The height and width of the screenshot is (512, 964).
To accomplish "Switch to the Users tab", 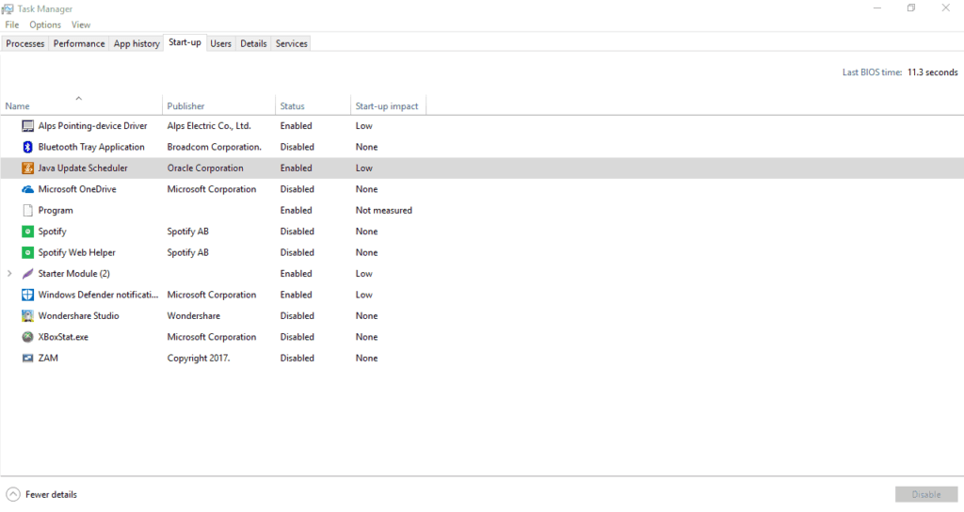I will (220, 43).
